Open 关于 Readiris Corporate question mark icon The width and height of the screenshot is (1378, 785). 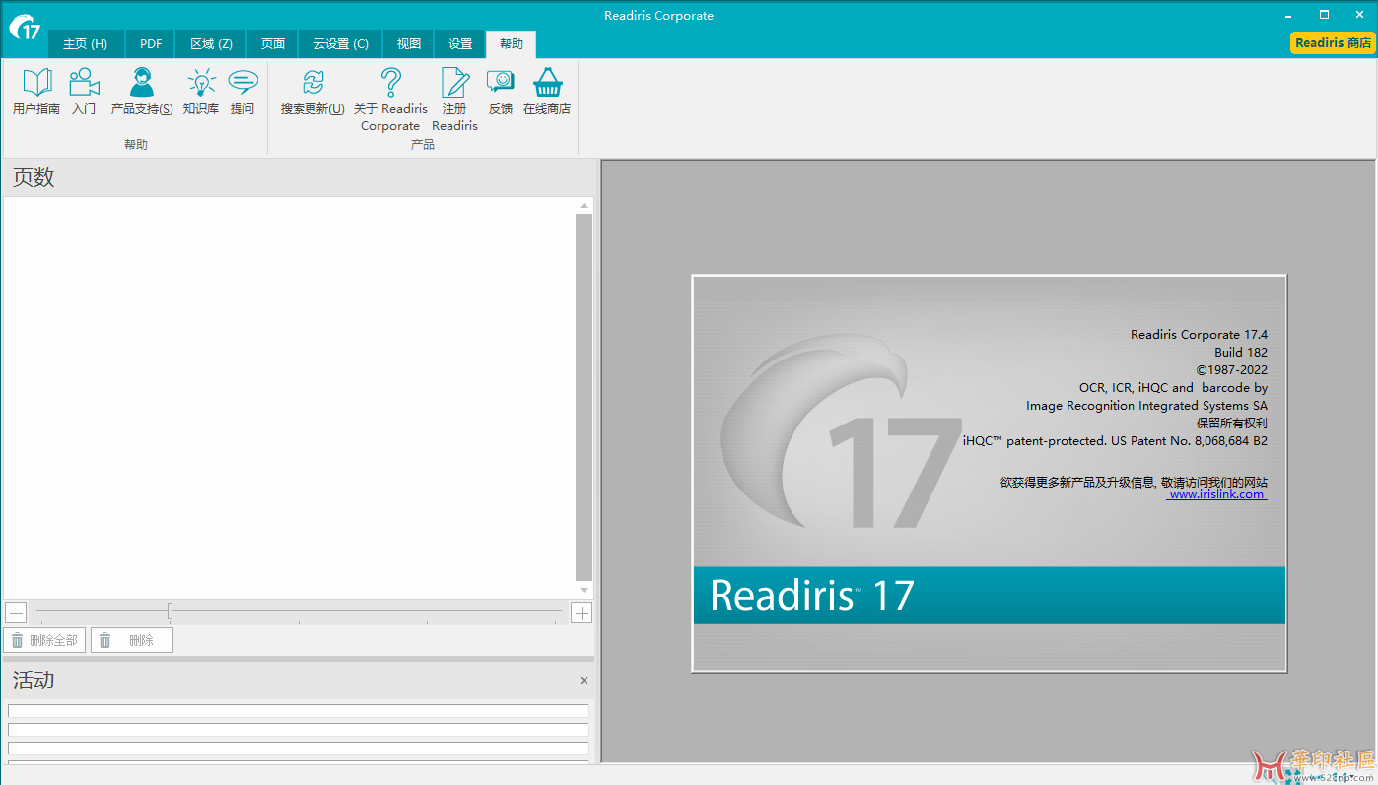tap(390, 99)
